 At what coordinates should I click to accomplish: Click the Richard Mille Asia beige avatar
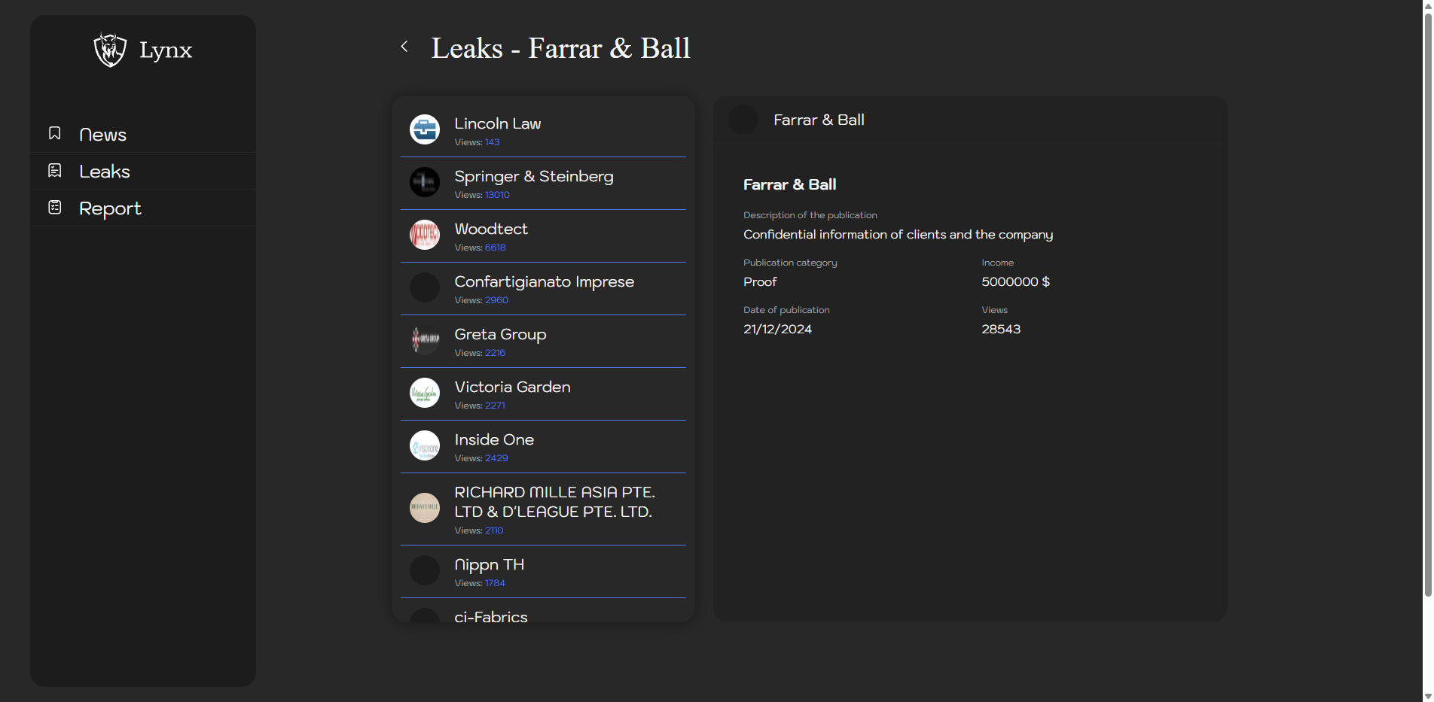(425, 508)
